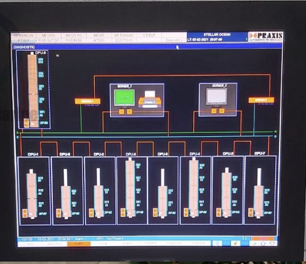Click the X72 module label in DPU-7
306x264 pixels.
point(267,191)
